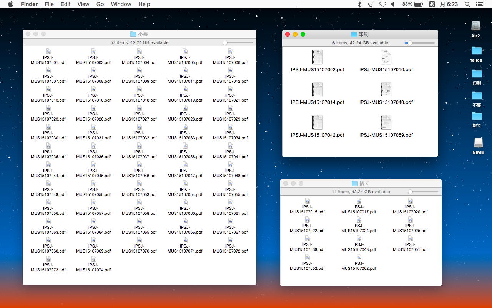Image resolution: width=492 pixels, height=308 pixels.
Task: Select the felica folder on desktop
Action: coord(476,51)
